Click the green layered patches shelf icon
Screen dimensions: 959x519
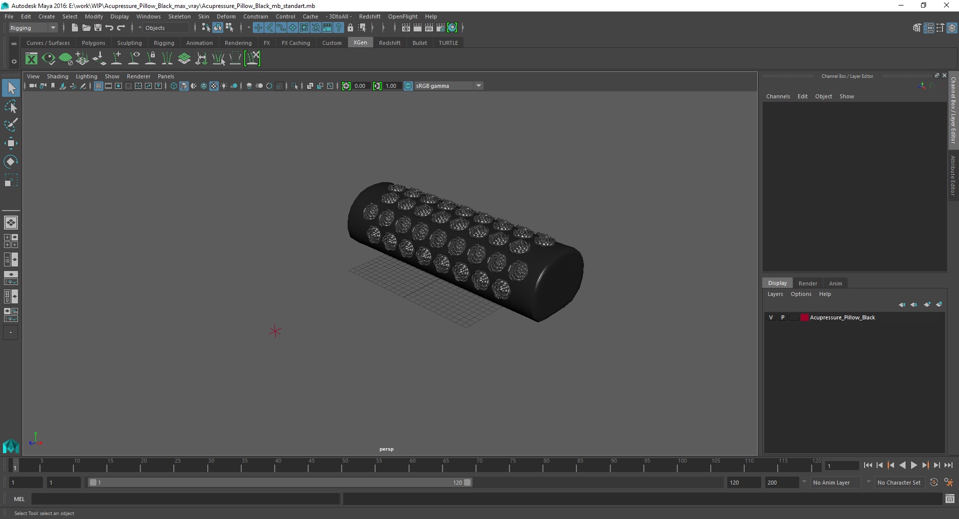(184, 59)
